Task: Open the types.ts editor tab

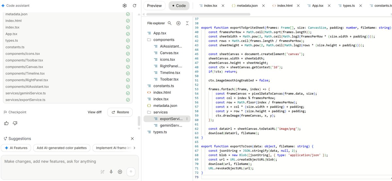Action: click(346, 6)
